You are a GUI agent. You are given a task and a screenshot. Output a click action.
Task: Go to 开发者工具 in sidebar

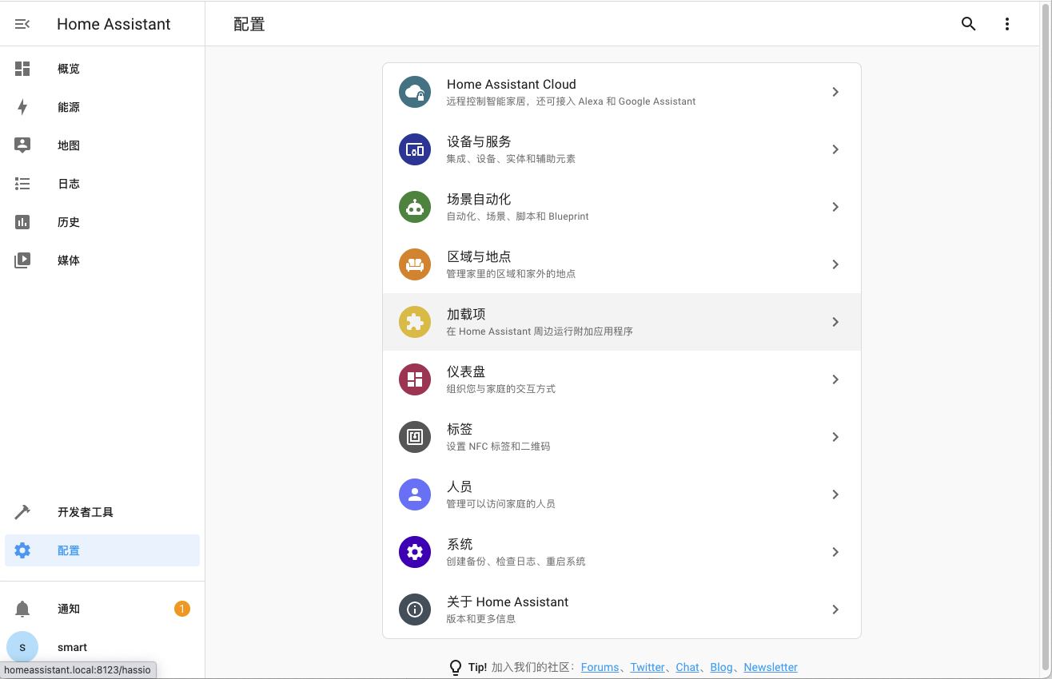point(85,512)
